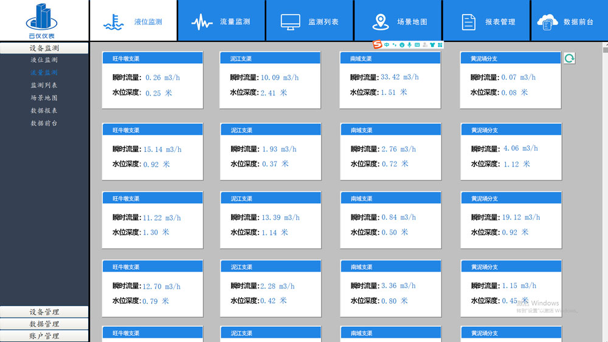Open the skin shirt icon
Screen dimensions: 608x342
tap(432, 45)
